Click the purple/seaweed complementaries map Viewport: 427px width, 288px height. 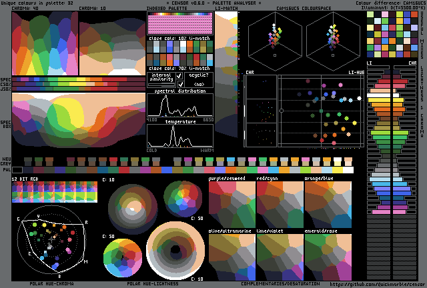click(x=232, y=205)
